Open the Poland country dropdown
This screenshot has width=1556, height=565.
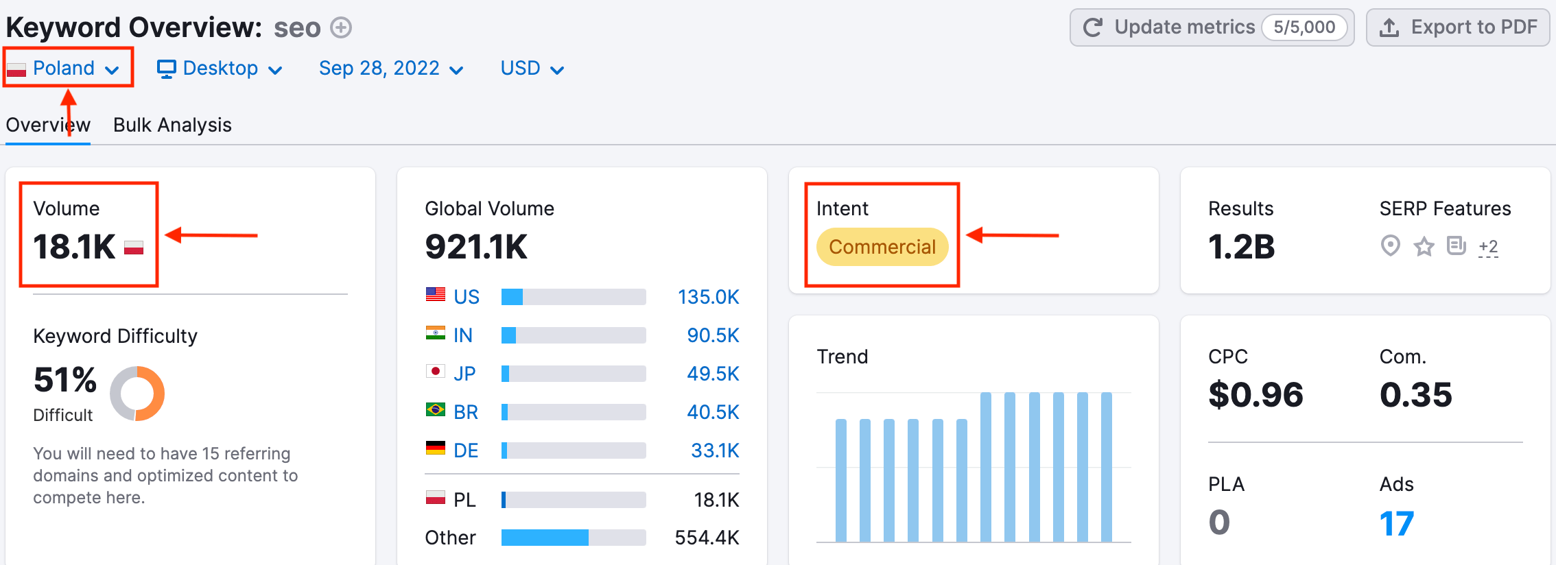pos(63,68)
